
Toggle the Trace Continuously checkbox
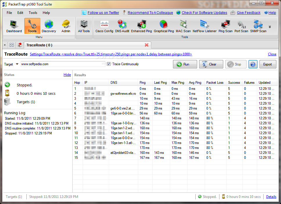tap(109, 64)
